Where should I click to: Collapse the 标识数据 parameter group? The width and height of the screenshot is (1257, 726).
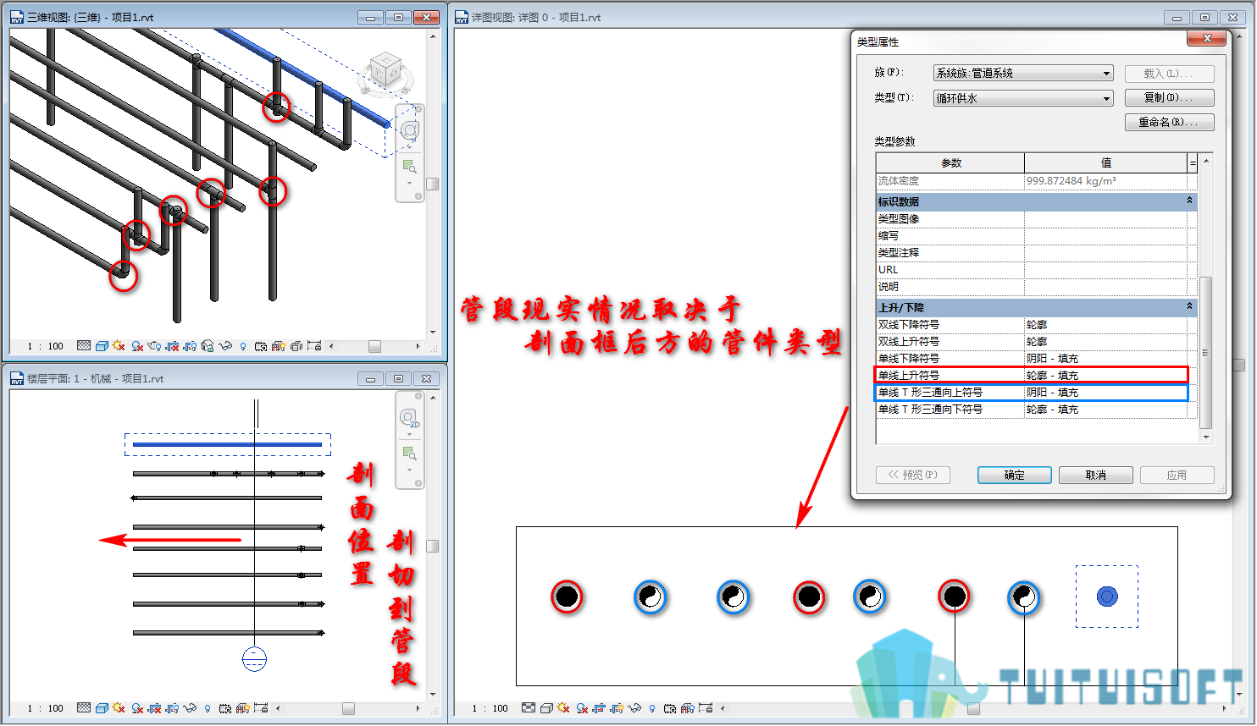1189,201
